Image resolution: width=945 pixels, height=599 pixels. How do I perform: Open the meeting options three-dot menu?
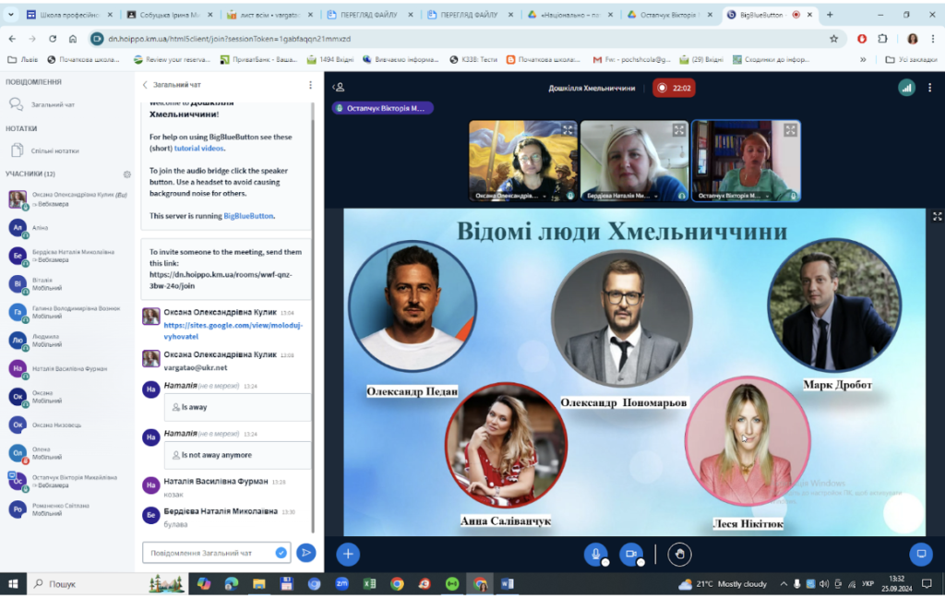pyautogui.click(x=930, y=88)
